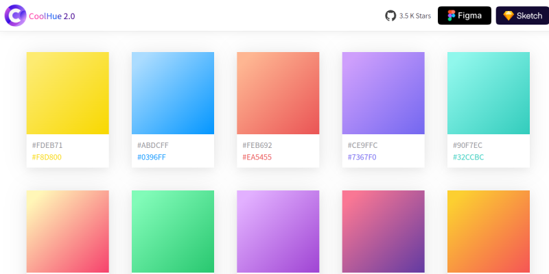Select the coral #FEB692 gradient swatch
Image resolution: width=549 pixels, height=274 pixels.
[x=278, y=93]
